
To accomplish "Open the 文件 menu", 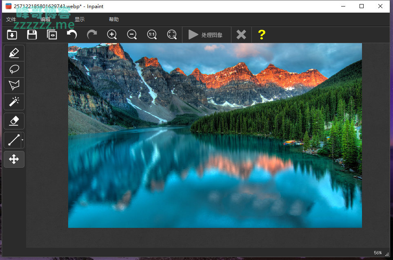I will click(11, 20).
